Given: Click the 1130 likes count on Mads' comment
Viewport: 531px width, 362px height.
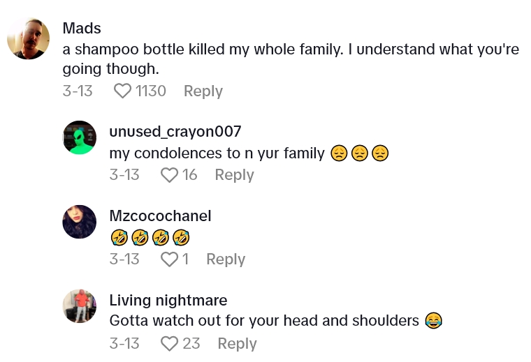Looking at the screenshot, I should (151, 91).
